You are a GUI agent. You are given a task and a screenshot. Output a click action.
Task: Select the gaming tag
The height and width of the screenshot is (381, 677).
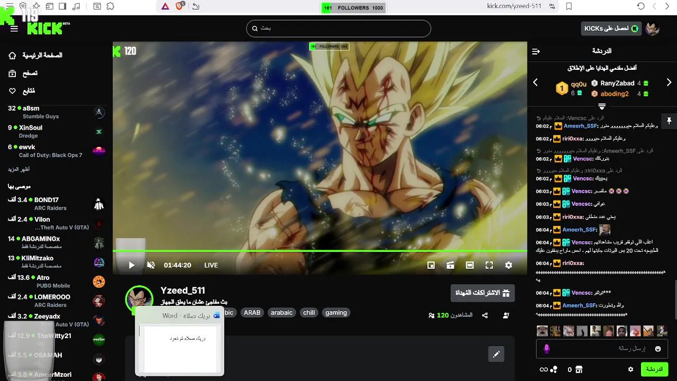coord(336,313)
